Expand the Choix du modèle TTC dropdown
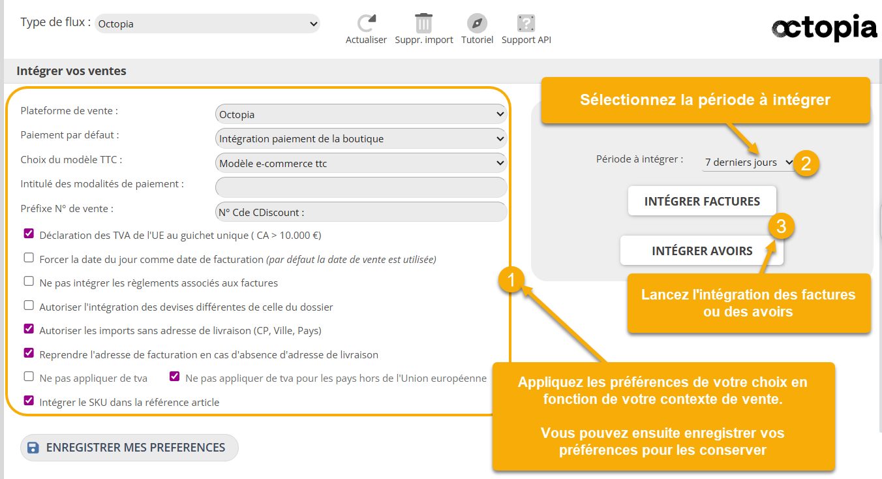882x479 pixels. tap(361, 163)
